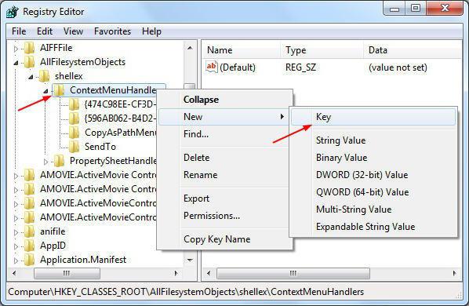The height and width of the screenshot is (306, 469).
Task: Maximize the Registry Editor window
Action: [x=416, y=8]
